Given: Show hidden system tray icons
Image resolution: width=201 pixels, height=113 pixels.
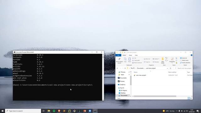Looking at the screenshot, I should [177, 111].
